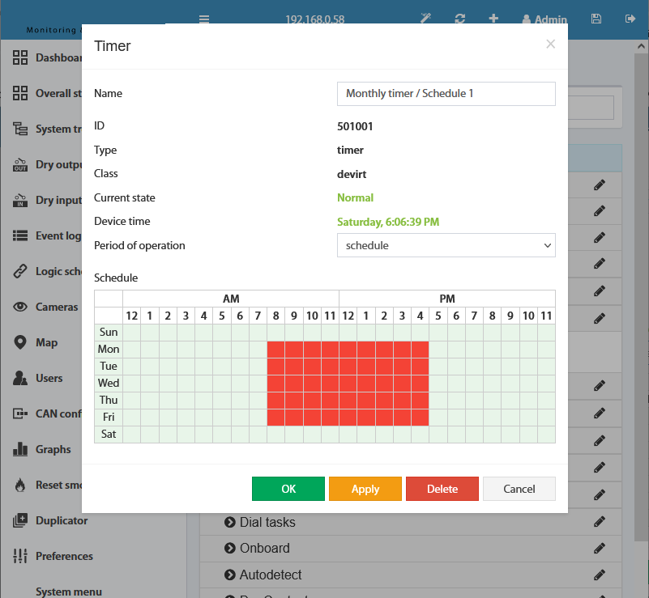Click the Graphs bar chart icon

20,449
